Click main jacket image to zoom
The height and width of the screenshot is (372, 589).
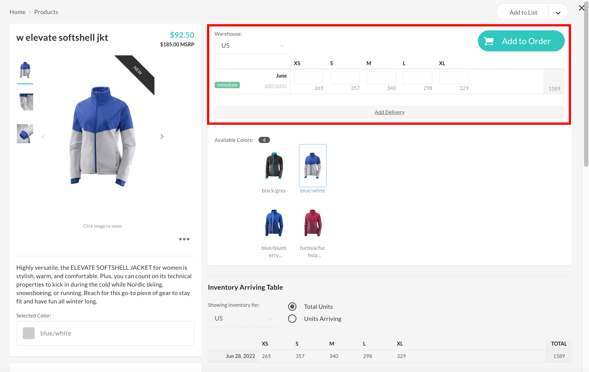(x=102, y=136)
